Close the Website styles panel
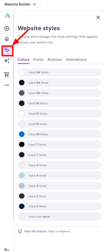Viewport: 105px width, 251px height. (98, 17)
